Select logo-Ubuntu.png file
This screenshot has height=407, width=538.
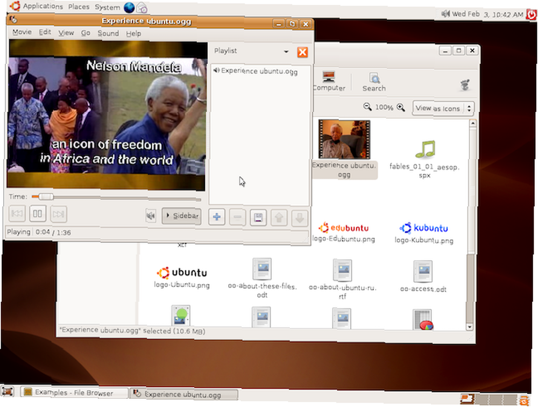(x=182, y=277)
